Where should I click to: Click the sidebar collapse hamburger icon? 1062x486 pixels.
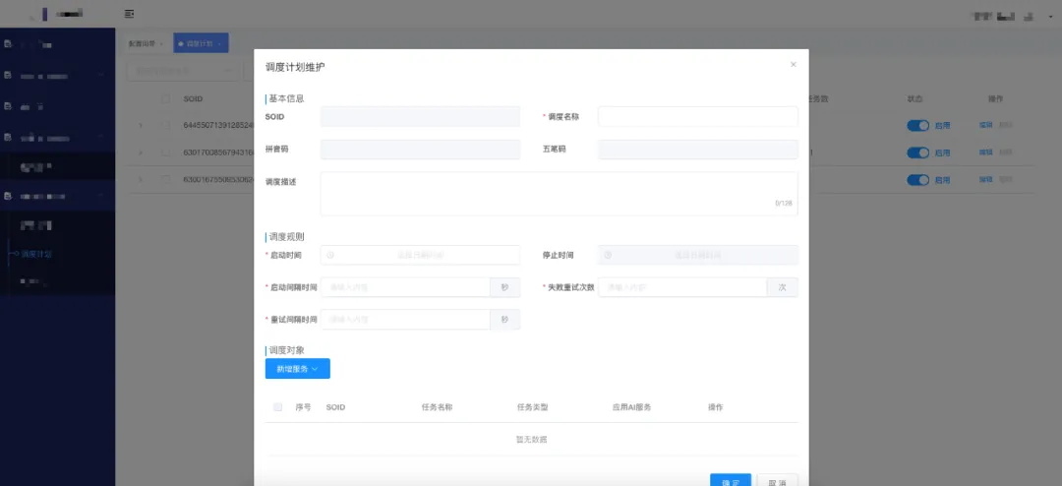click(x=130, y=14)
